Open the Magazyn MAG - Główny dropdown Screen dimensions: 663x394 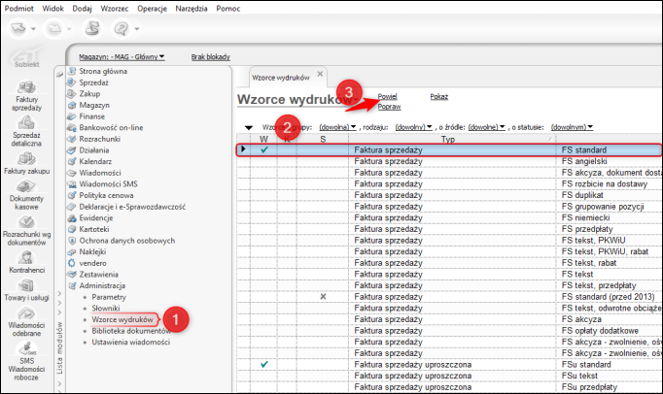pyautogui.click(x=122, y=57)
